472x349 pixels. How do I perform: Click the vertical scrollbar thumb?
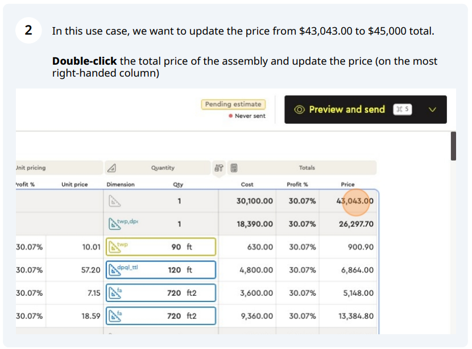tap(453, 146)
